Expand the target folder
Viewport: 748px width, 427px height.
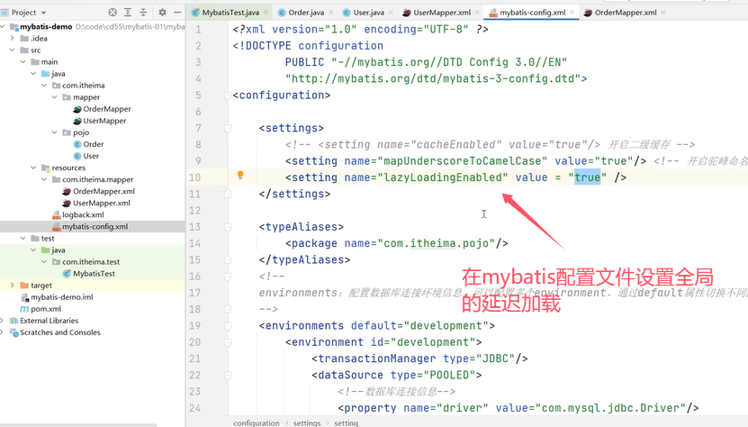coord(13,286)
